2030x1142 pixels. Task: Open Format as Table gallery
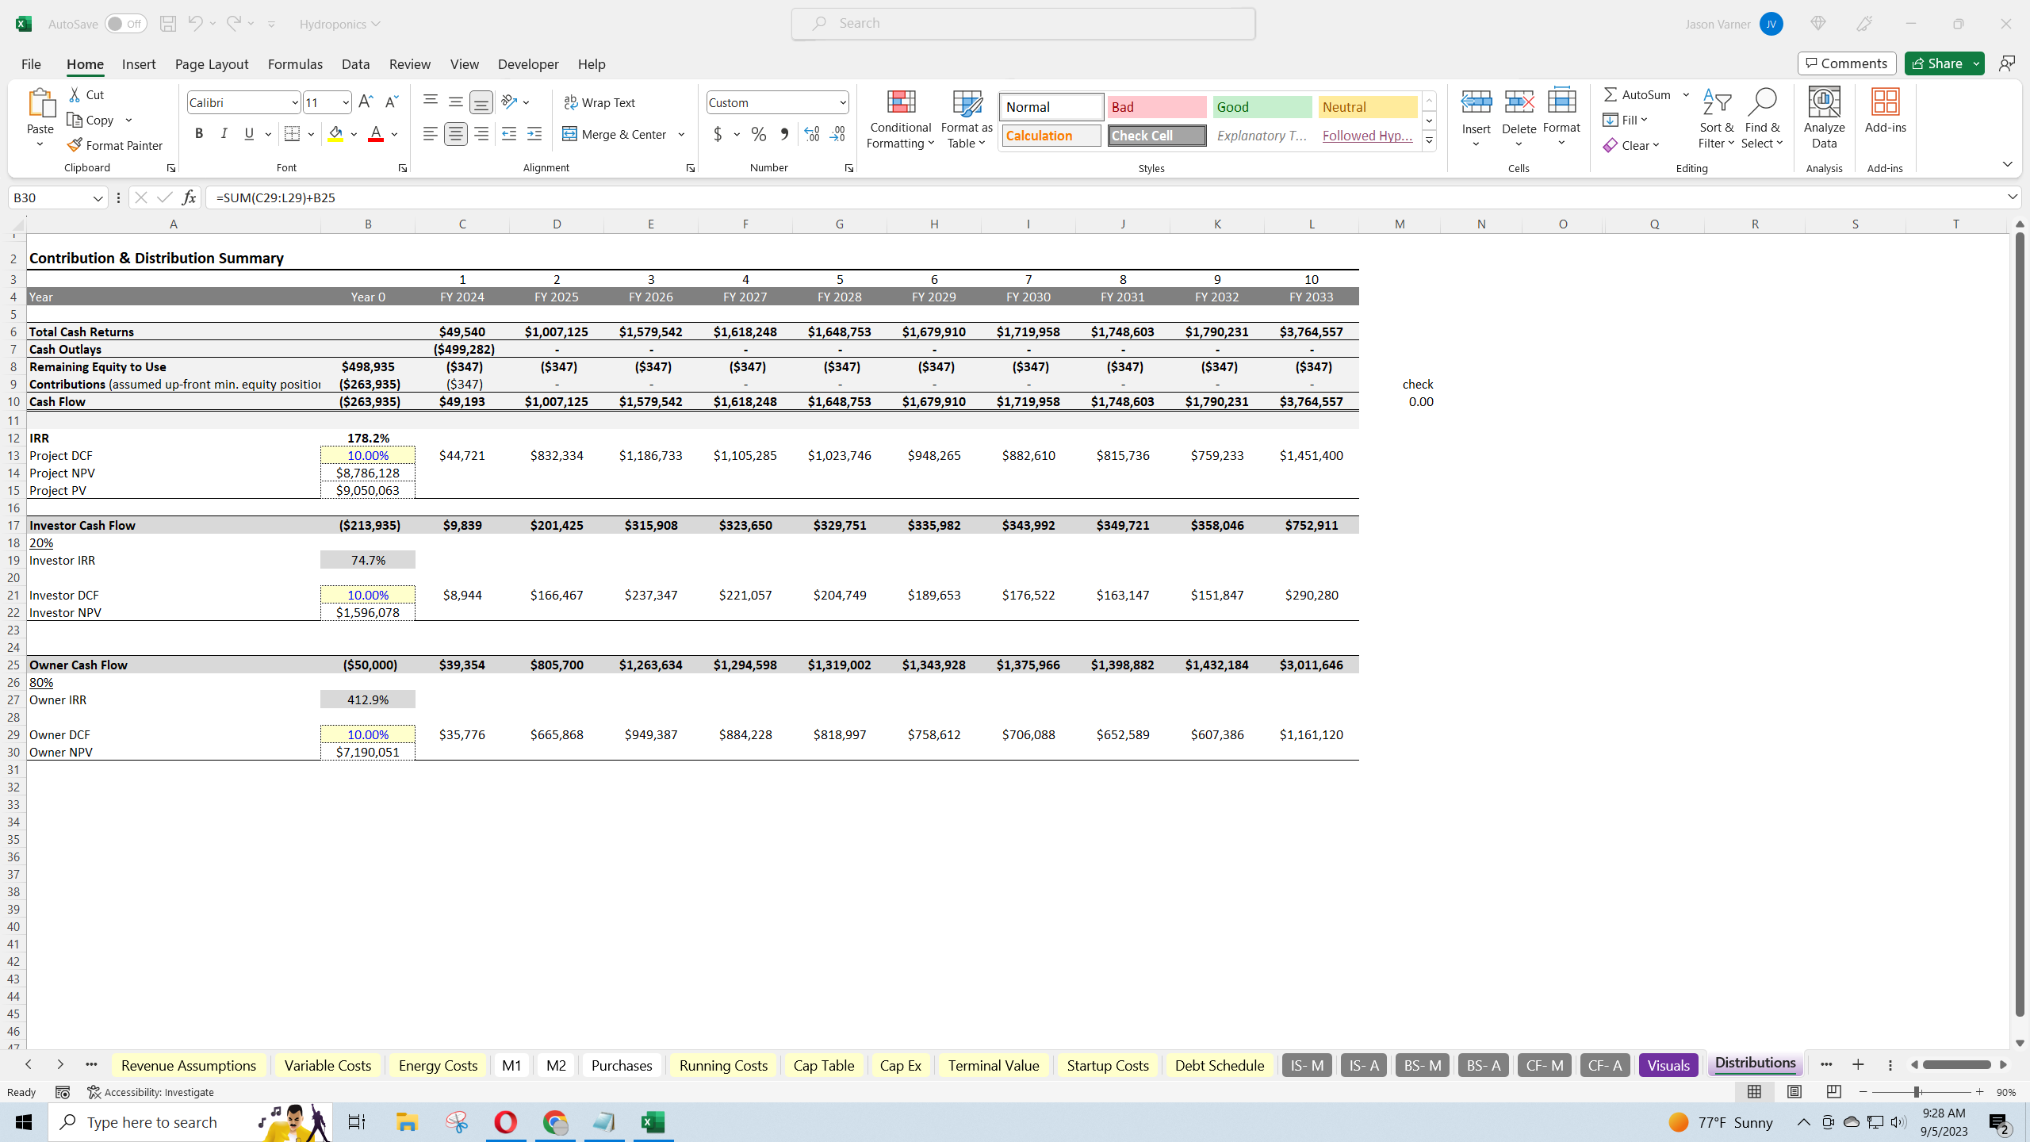967,119
